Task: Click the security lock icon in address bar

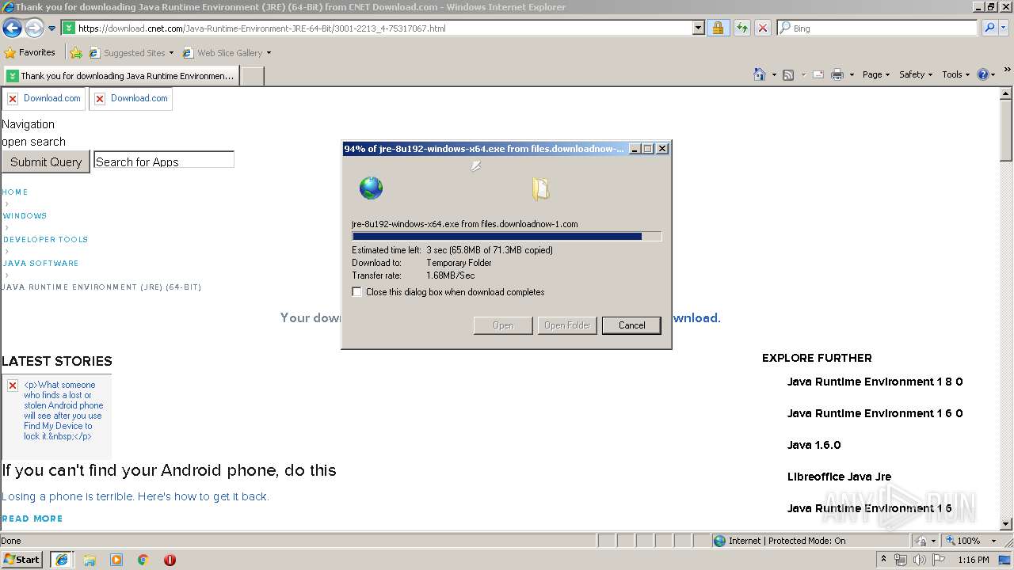Action: pyautogui.click(x=718, y=28)
